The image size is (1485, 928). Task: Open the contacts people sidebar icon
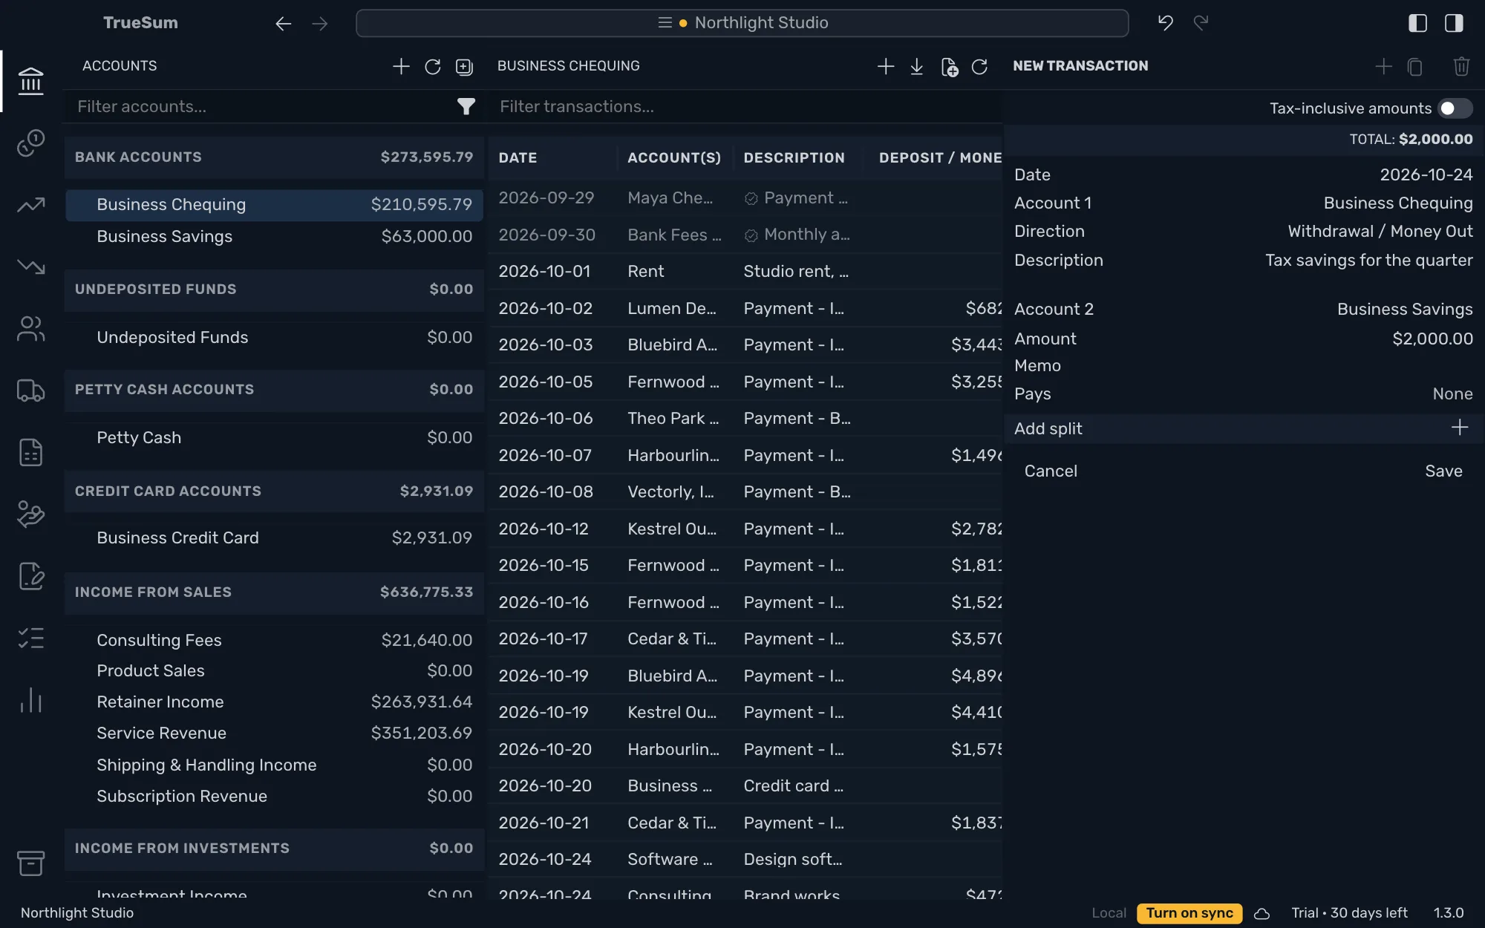point(30,328)
